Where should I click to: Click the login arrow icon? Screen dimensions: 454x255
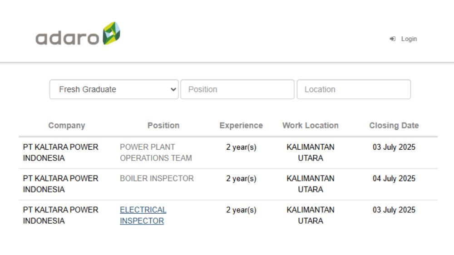pyautogui.click(x=393, y=39)
